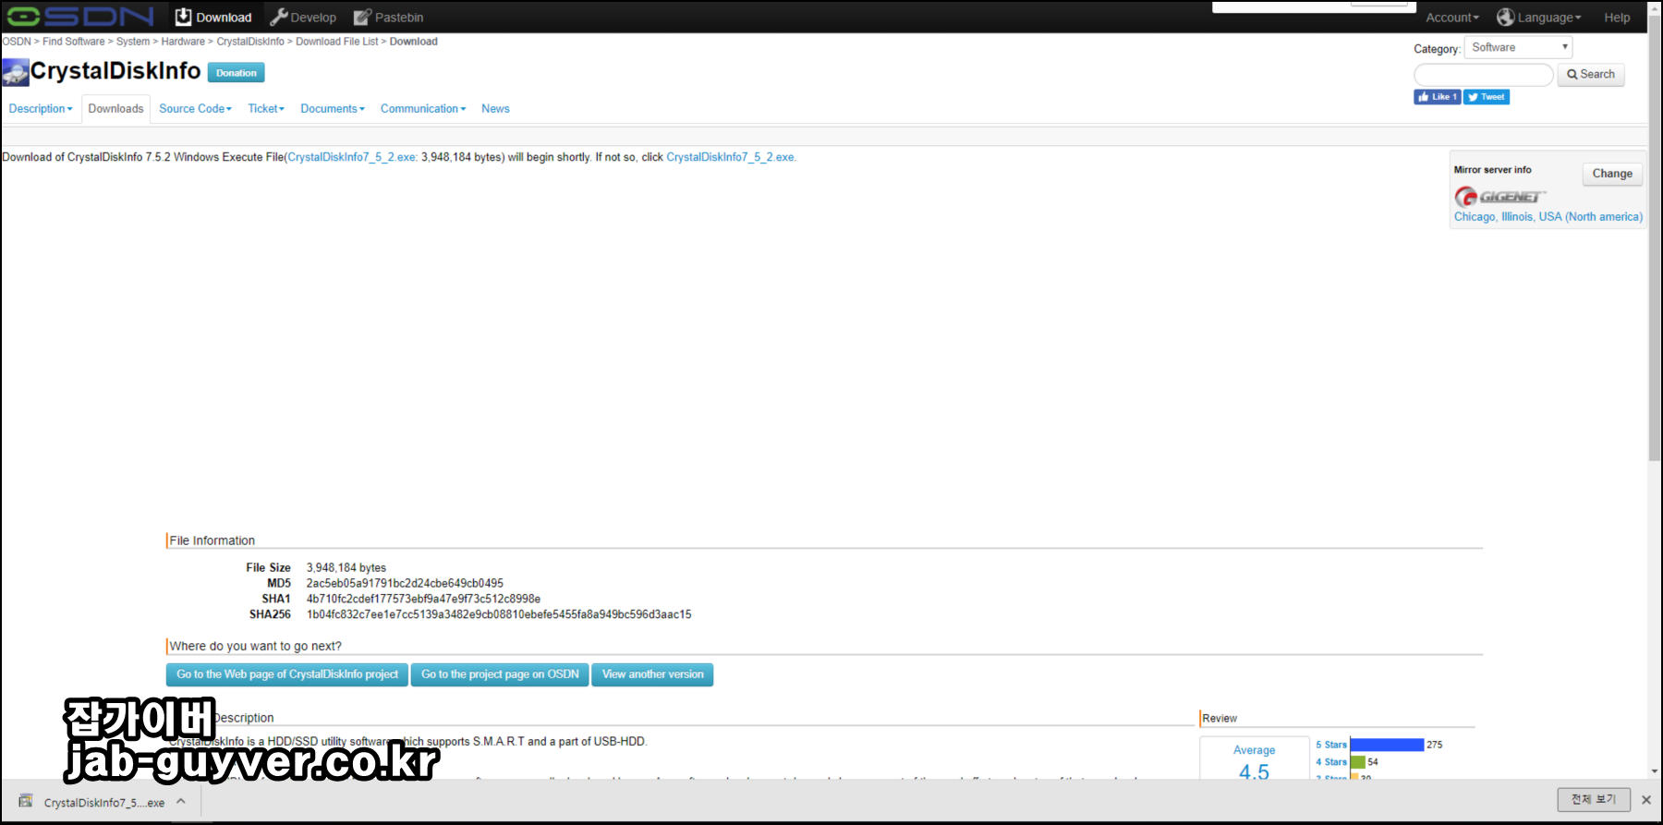The image size is (1663, 825).
Task: Click CrystalDiskInfo breadcrumb link
Action: [250, 42]
